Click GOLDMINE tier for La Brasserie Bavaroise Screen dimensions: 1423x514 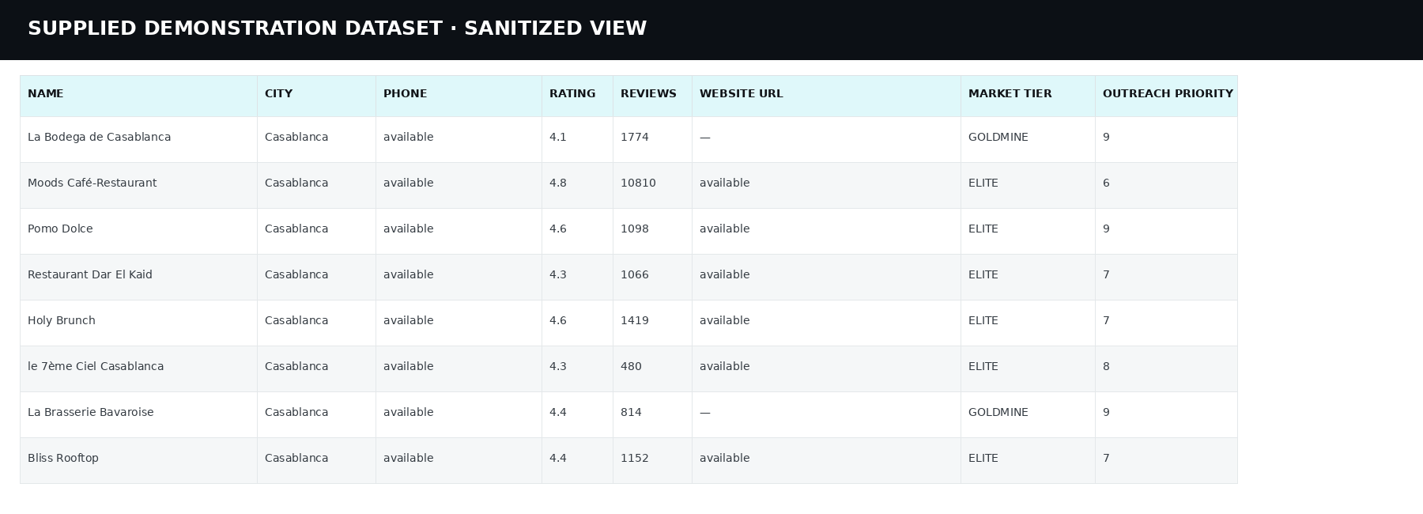click(x=998, y=412)
